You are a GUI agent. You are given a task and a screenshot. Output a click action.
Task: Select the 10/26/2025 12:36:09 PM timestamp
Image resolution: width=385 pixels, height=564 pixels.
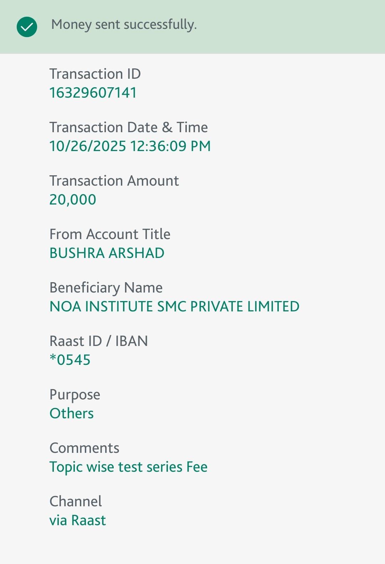(x=130, y=146)
